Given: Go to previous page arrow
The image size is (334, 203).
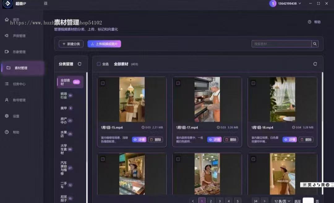Looking at the screenshot, I should [x=193, y=201].
